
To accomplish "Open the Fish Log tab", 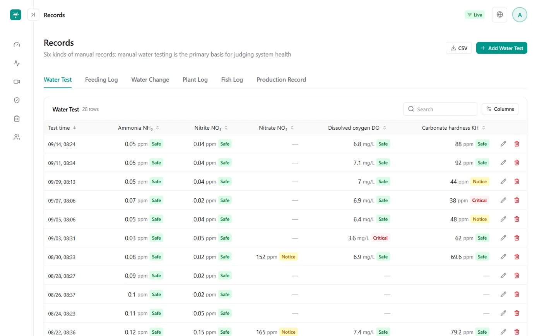I will [x=232, y=80].
